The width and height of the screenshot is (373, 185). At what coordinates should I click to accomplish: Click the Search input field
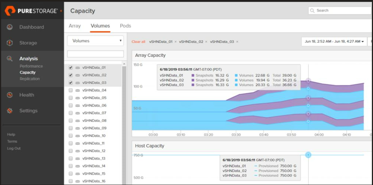(x=340, y=10)
